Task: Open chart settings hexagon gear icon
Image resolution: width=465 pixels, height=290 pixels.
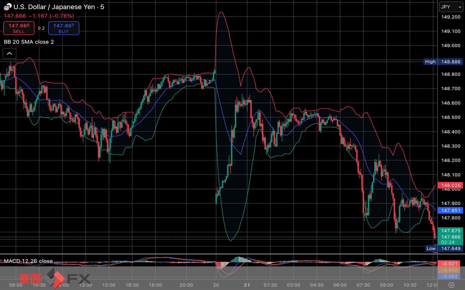Action: click(451, 285)
